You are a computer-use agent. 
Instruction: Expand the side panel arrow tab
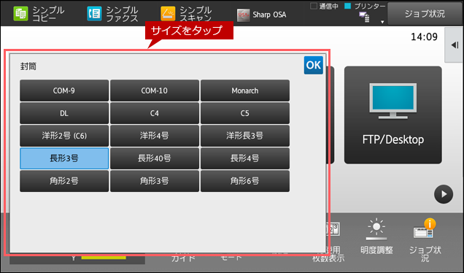point(455,45)
